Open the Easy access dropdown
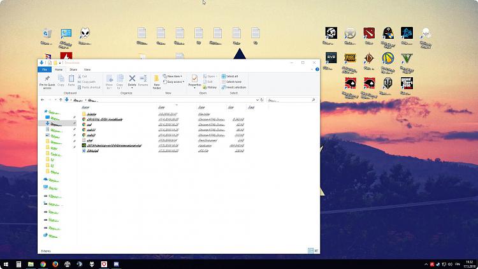This screenshot has width=478, height=269. point(173,82)
